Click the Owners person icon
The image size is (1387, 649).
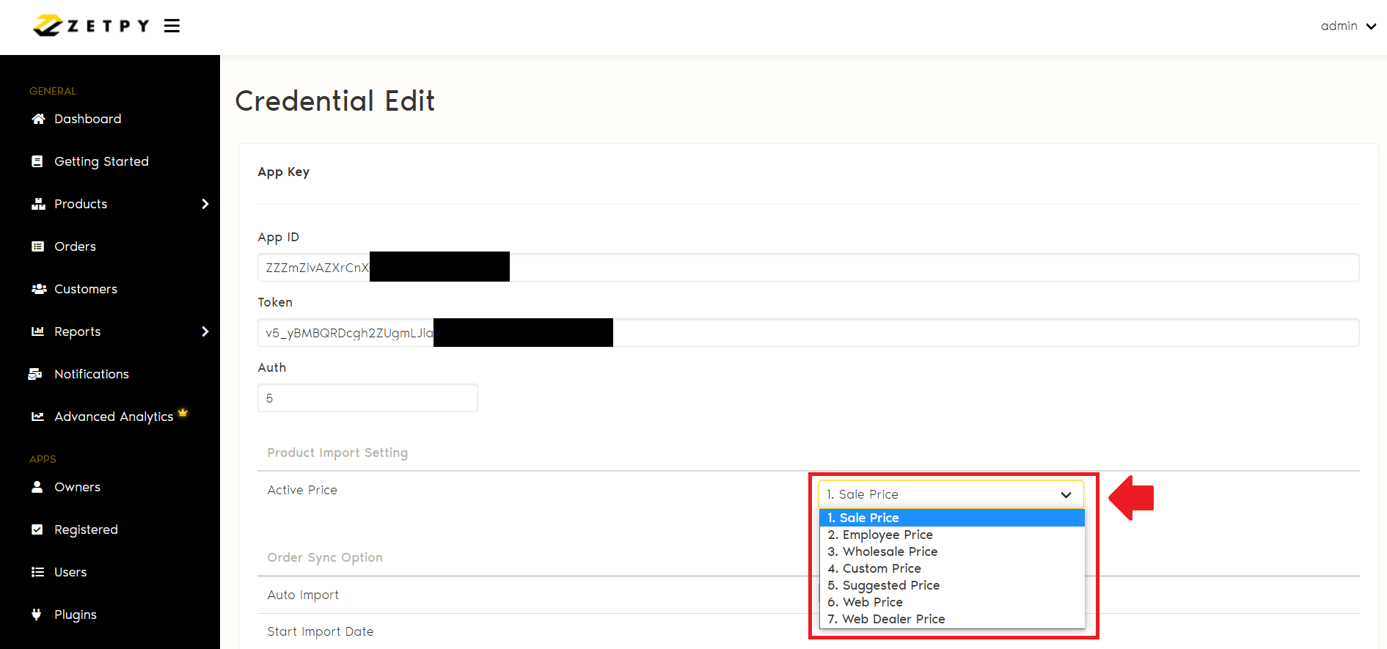37,487
